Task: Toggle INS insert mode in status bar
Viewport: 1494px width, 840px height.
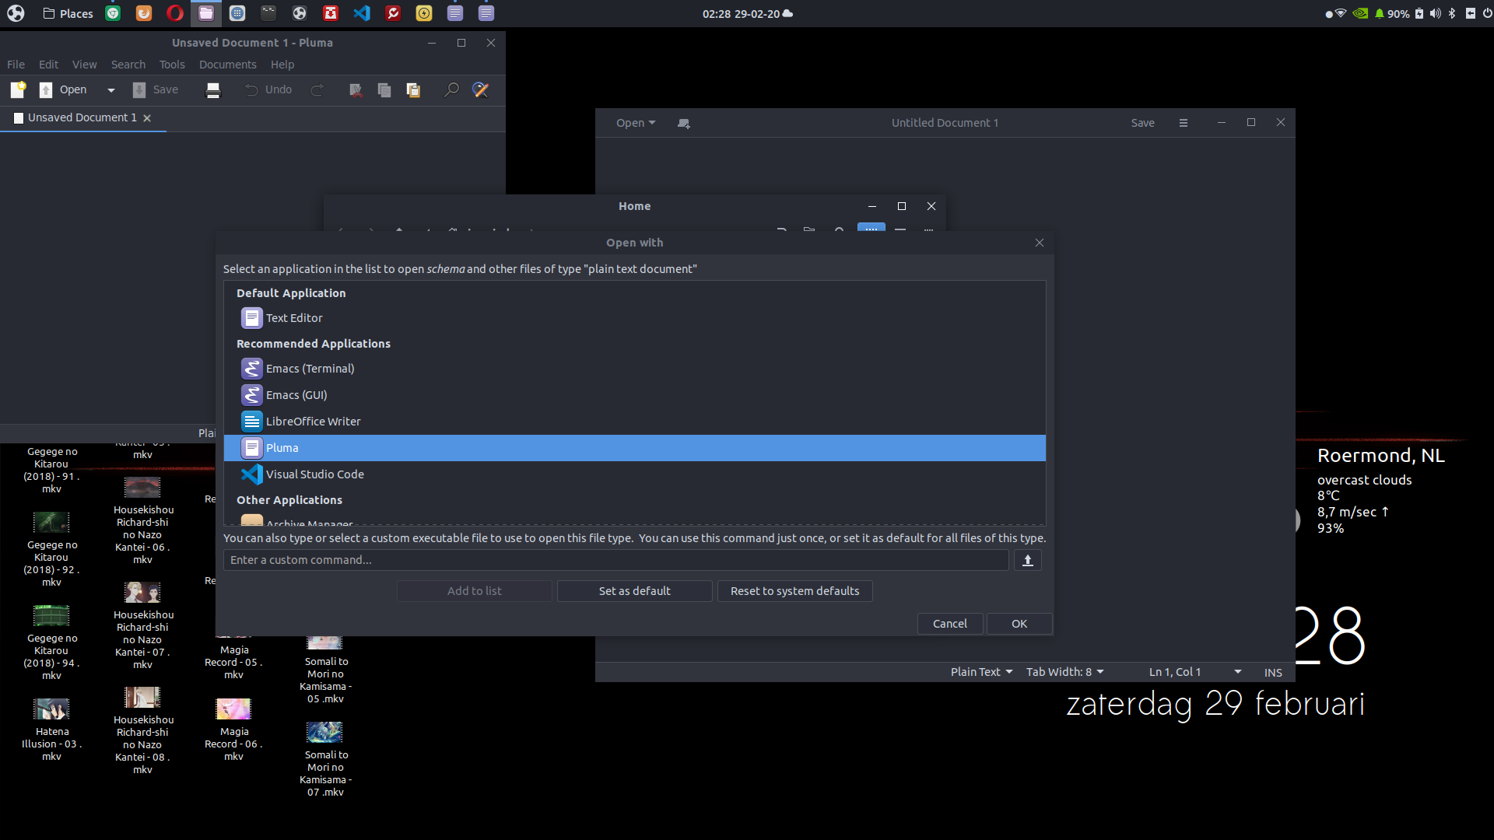Action: point(1272,672)
